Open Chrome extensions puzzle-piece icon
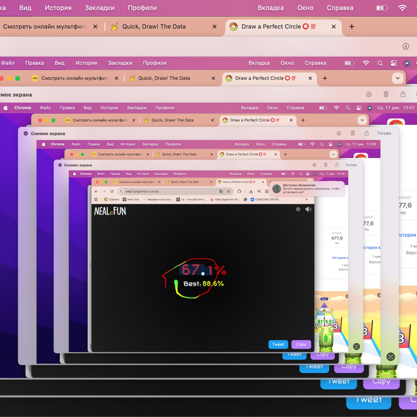The width and height of the screenshot is (417, 417). pos(239,191)
